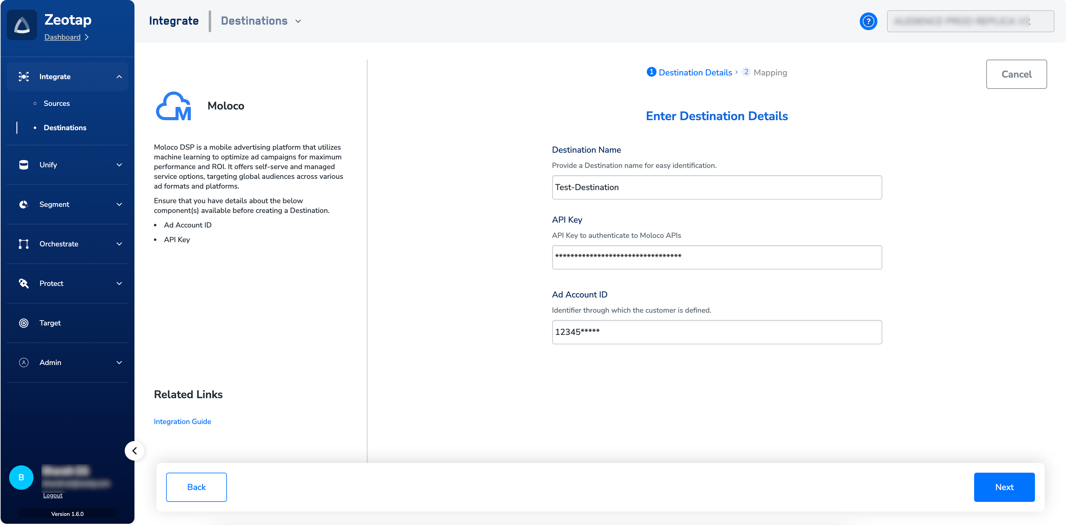Click the Cancel button
The width and height of the screenshot is (1066, 525).
coord(1016,74)
